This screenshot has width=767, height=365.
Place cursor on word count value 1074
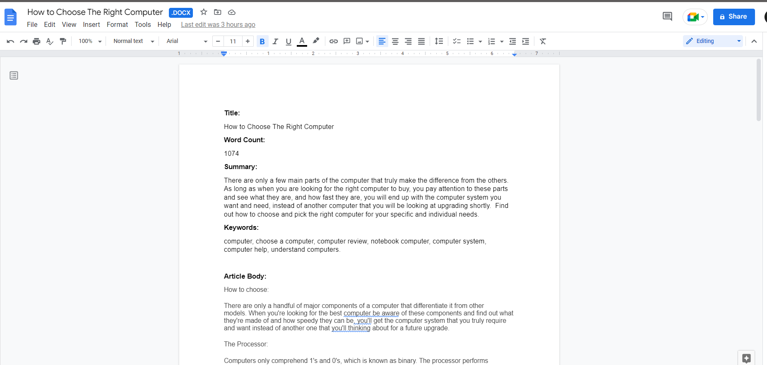pyautogui.click(x=231, y=154)
